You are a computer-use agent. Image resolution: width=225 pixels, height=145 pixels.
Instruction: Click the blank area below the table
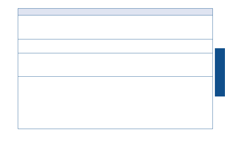point(115,137)
